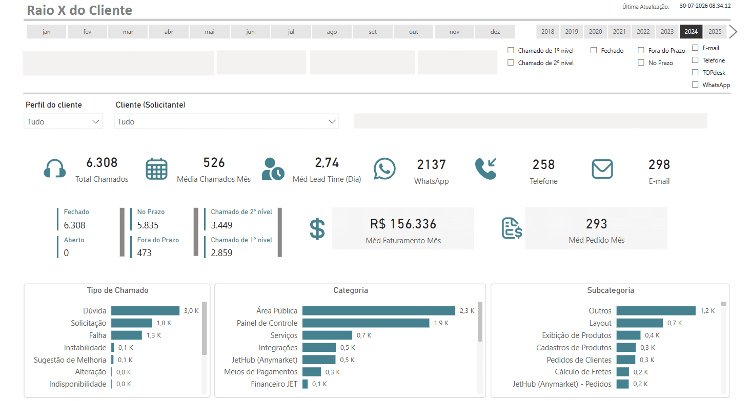Pick the dez month slicer

495,32
